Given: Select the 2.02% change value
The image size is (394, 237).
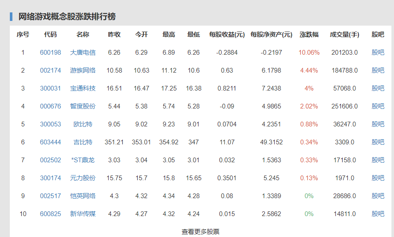Looking at the screenshot, I should point(309,106).
